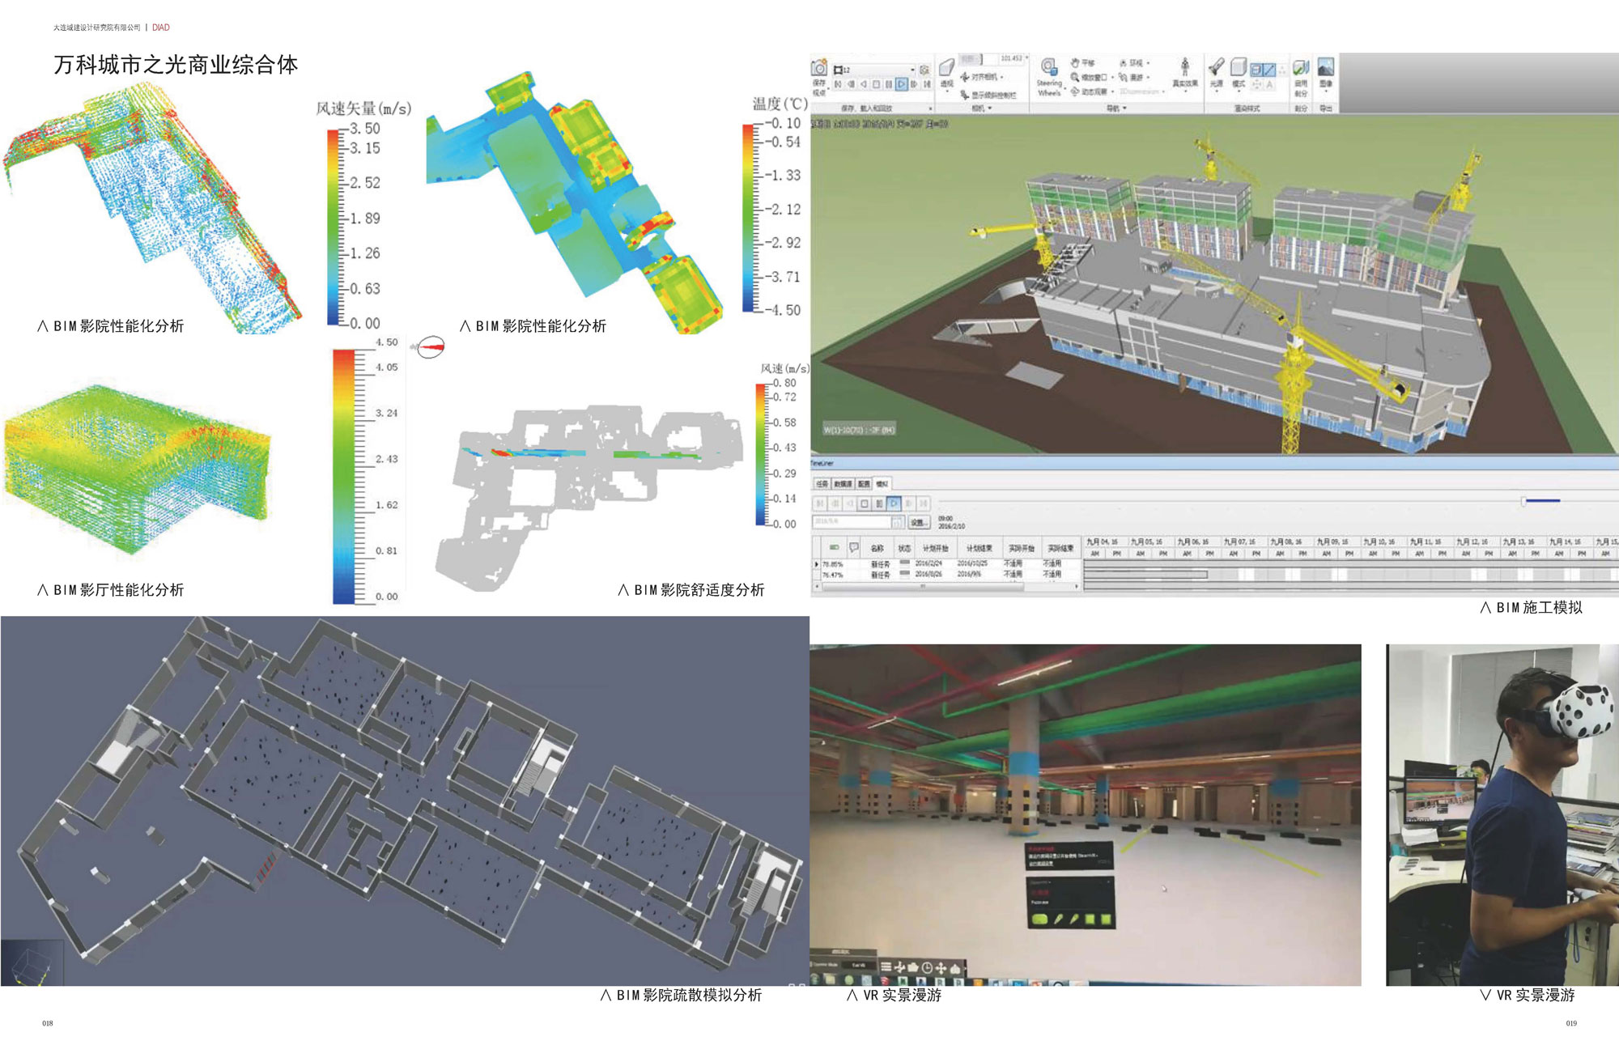This screenshot has width=1619, height=1045.
Task: Click the TimeLiner simulation position slider
Action: coord(1523,502)
